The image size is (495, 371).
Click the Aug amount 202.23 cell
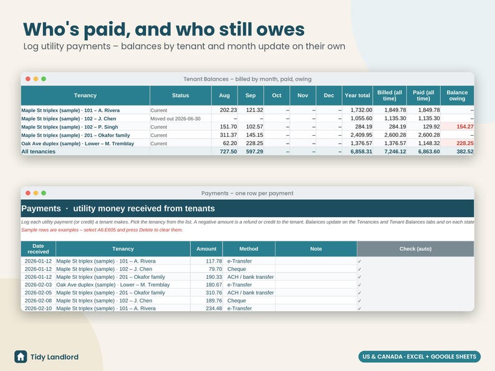224,110
